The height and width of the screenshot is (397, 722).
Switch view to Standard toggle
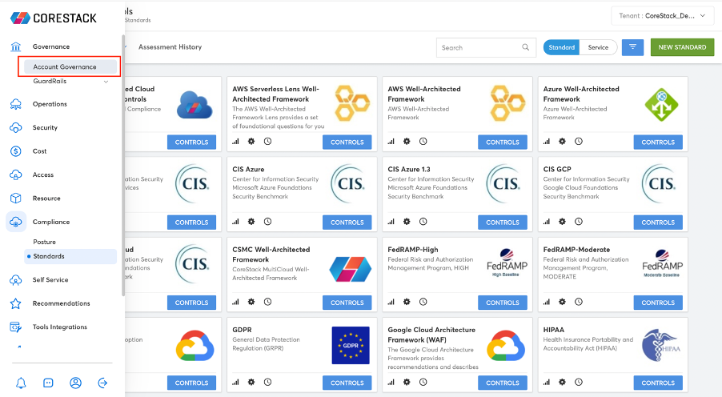pos(561,47)
